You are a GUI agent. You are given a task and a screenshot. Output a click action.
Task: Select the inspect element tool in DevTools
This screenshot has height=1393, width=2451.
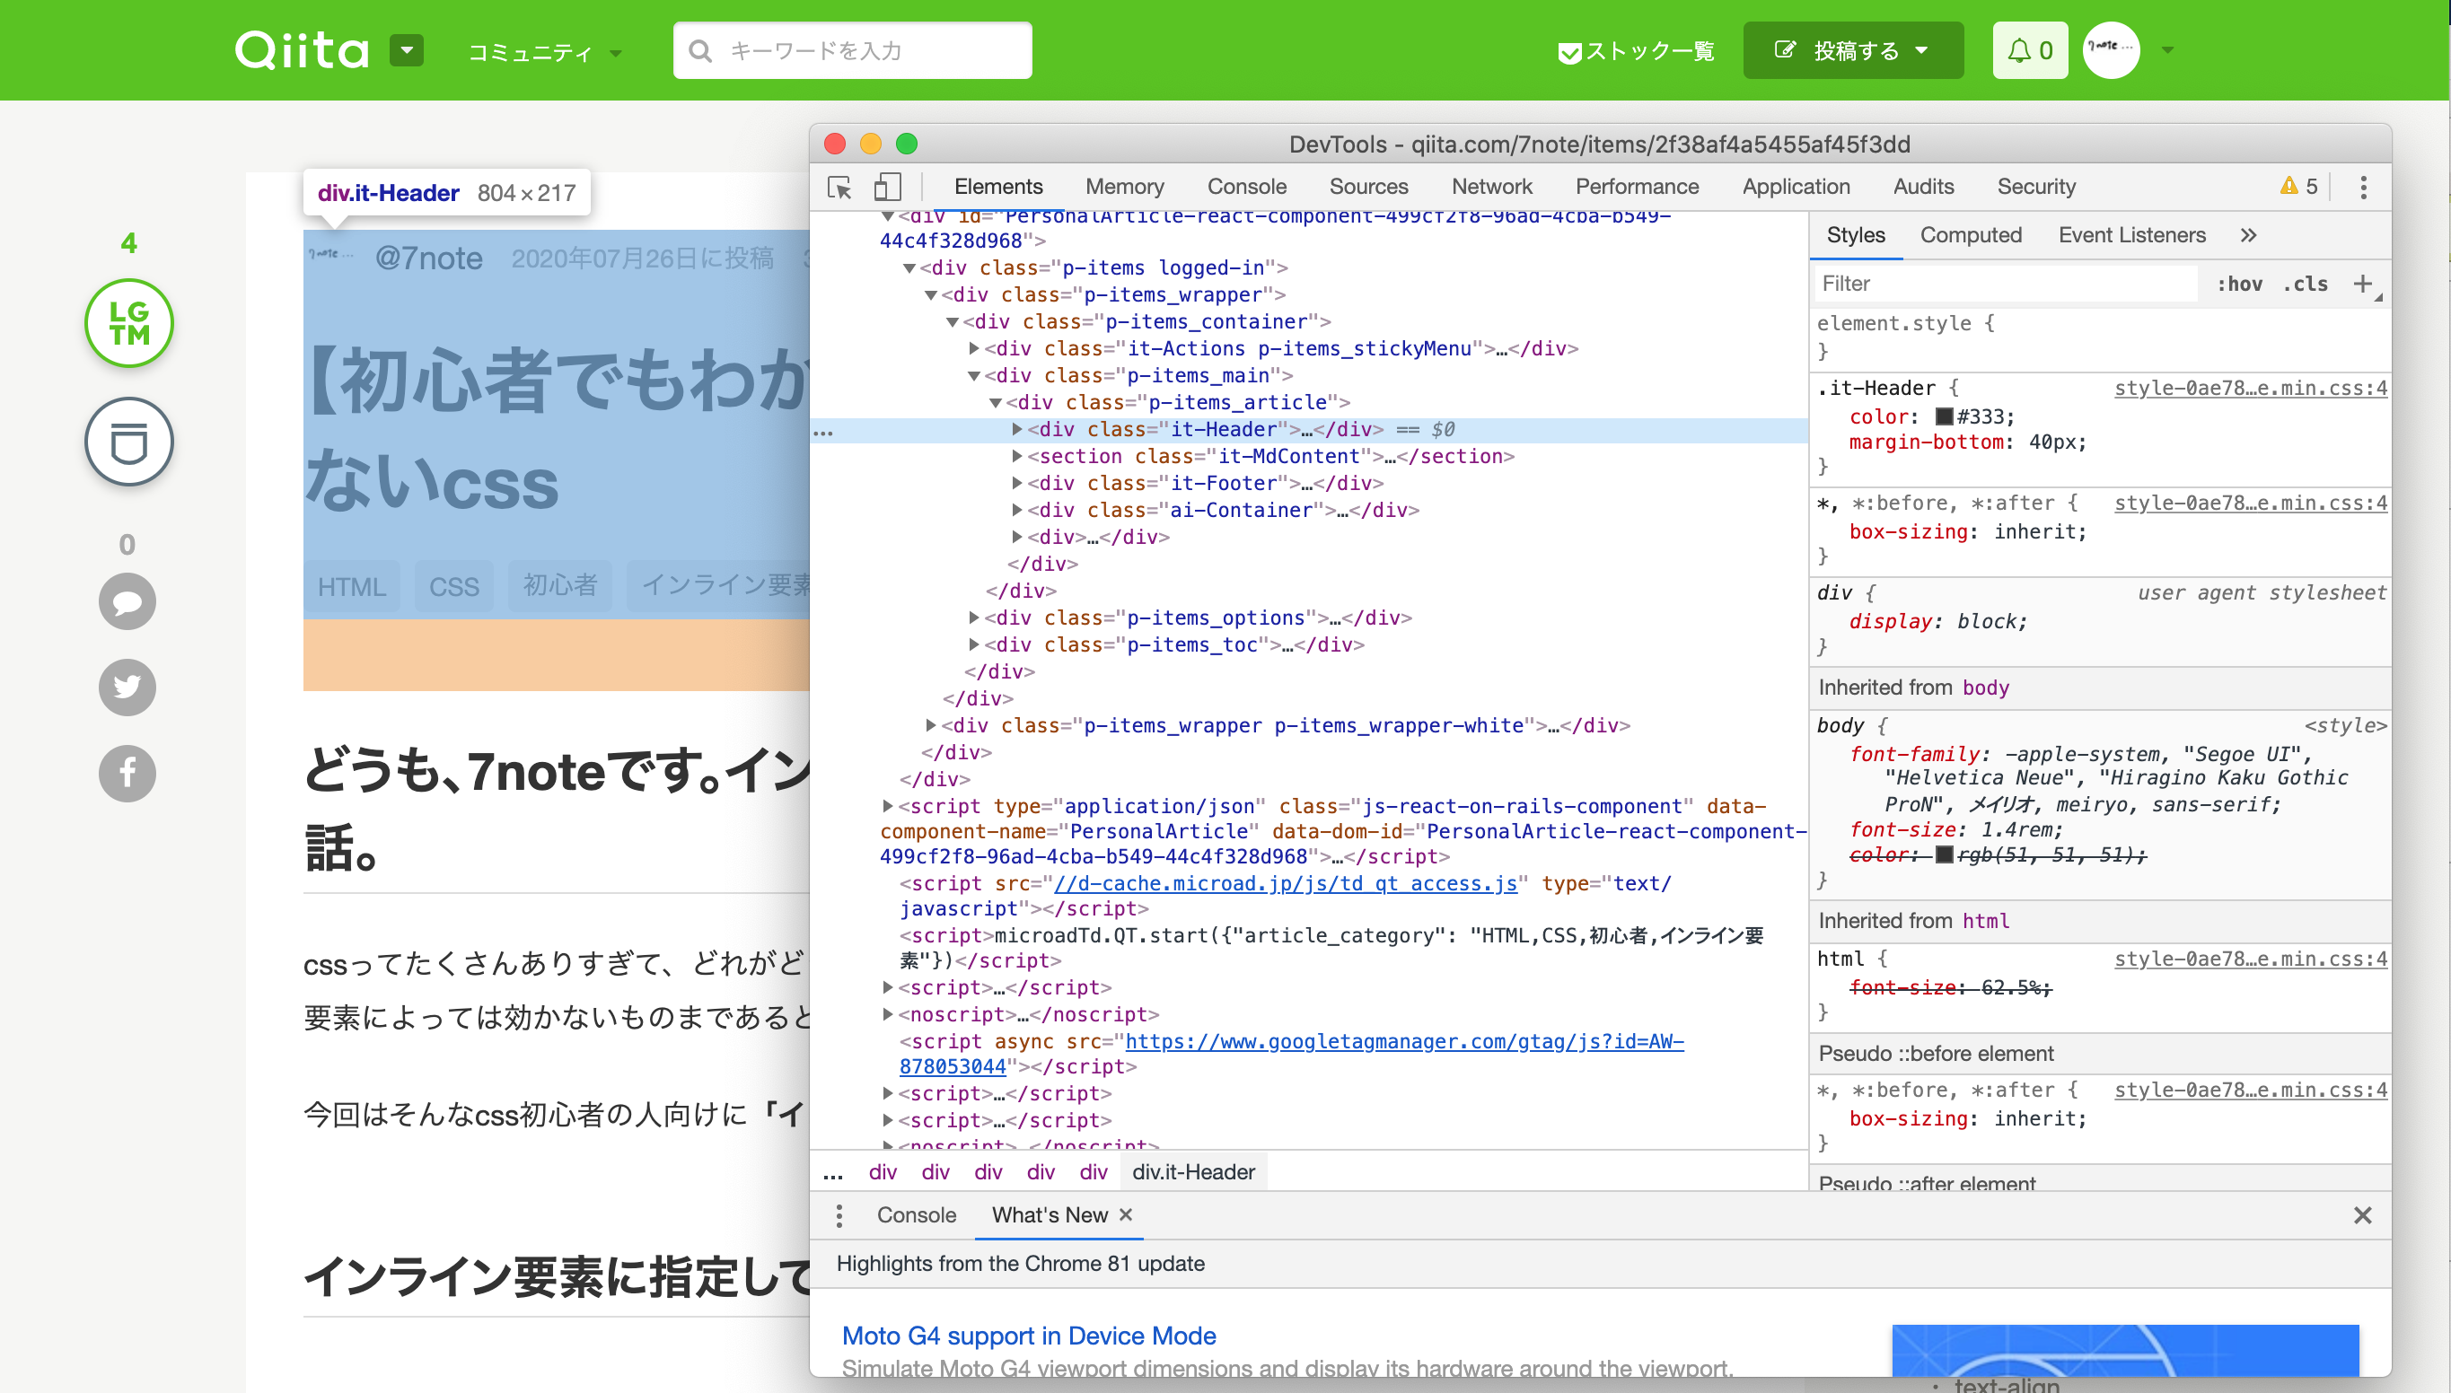pyautogui.click(x=840, y=188)
